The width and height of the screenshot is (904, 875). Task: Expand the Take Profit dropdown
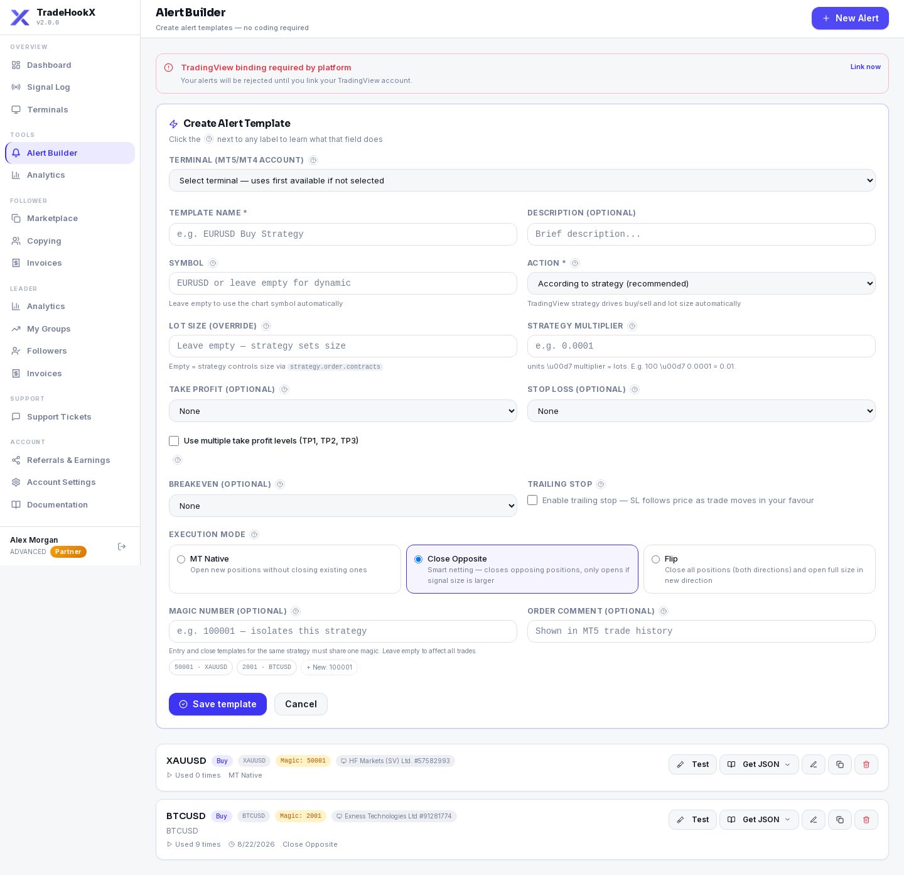pos(343,411)
